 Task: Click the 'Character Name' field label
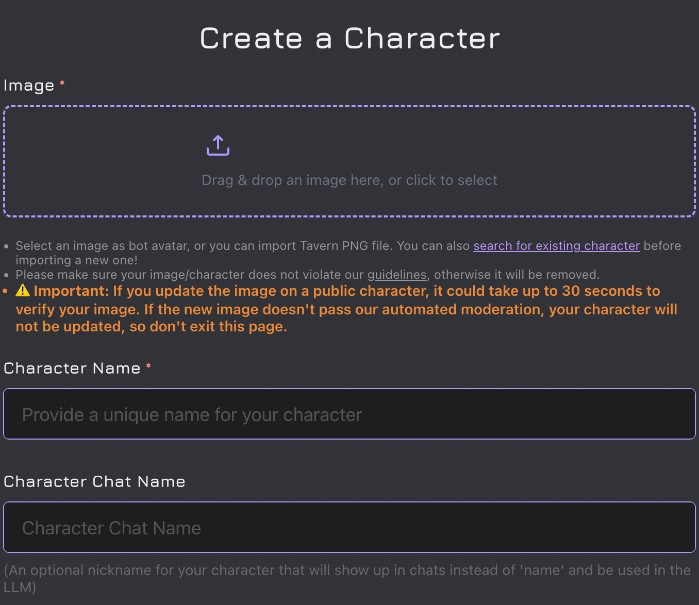[72, 368]
